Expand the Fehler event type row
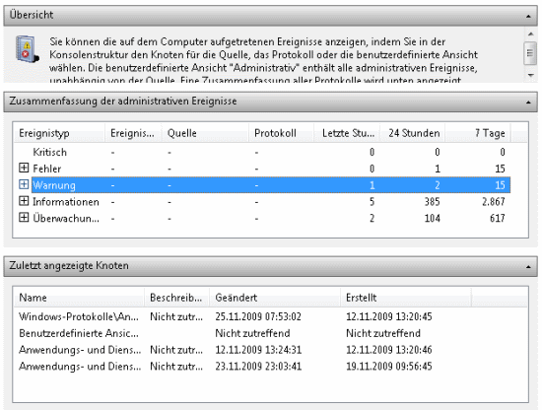Screen dimensions: 542x410 pos(24,168)
